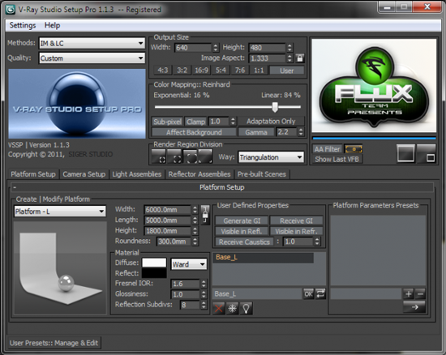446x355 pixels.
Task: Click the image aspect lock icon
Action: coord(299,58)
